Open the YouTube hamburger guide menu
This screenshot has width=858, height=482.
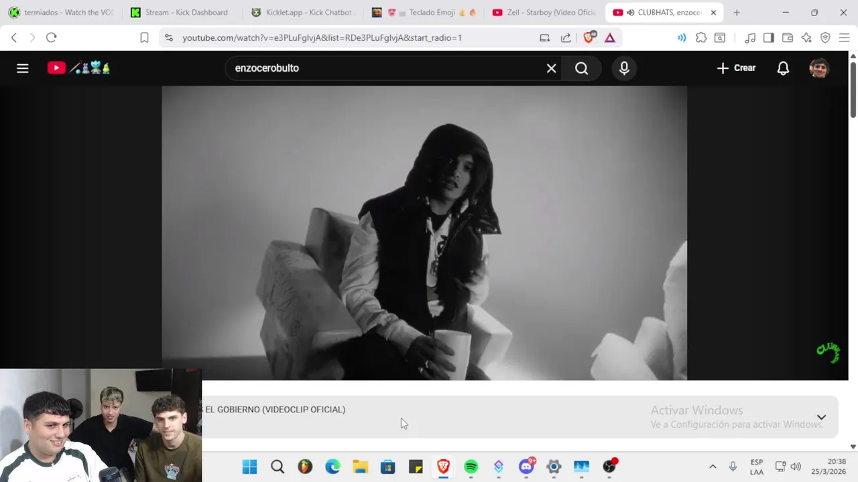click(23, 68)
